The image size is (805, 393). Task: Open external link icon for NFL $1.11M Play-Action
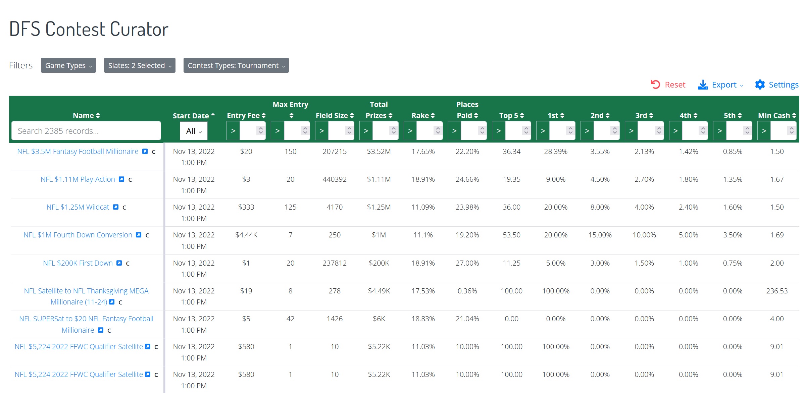(x=121, y=179)
